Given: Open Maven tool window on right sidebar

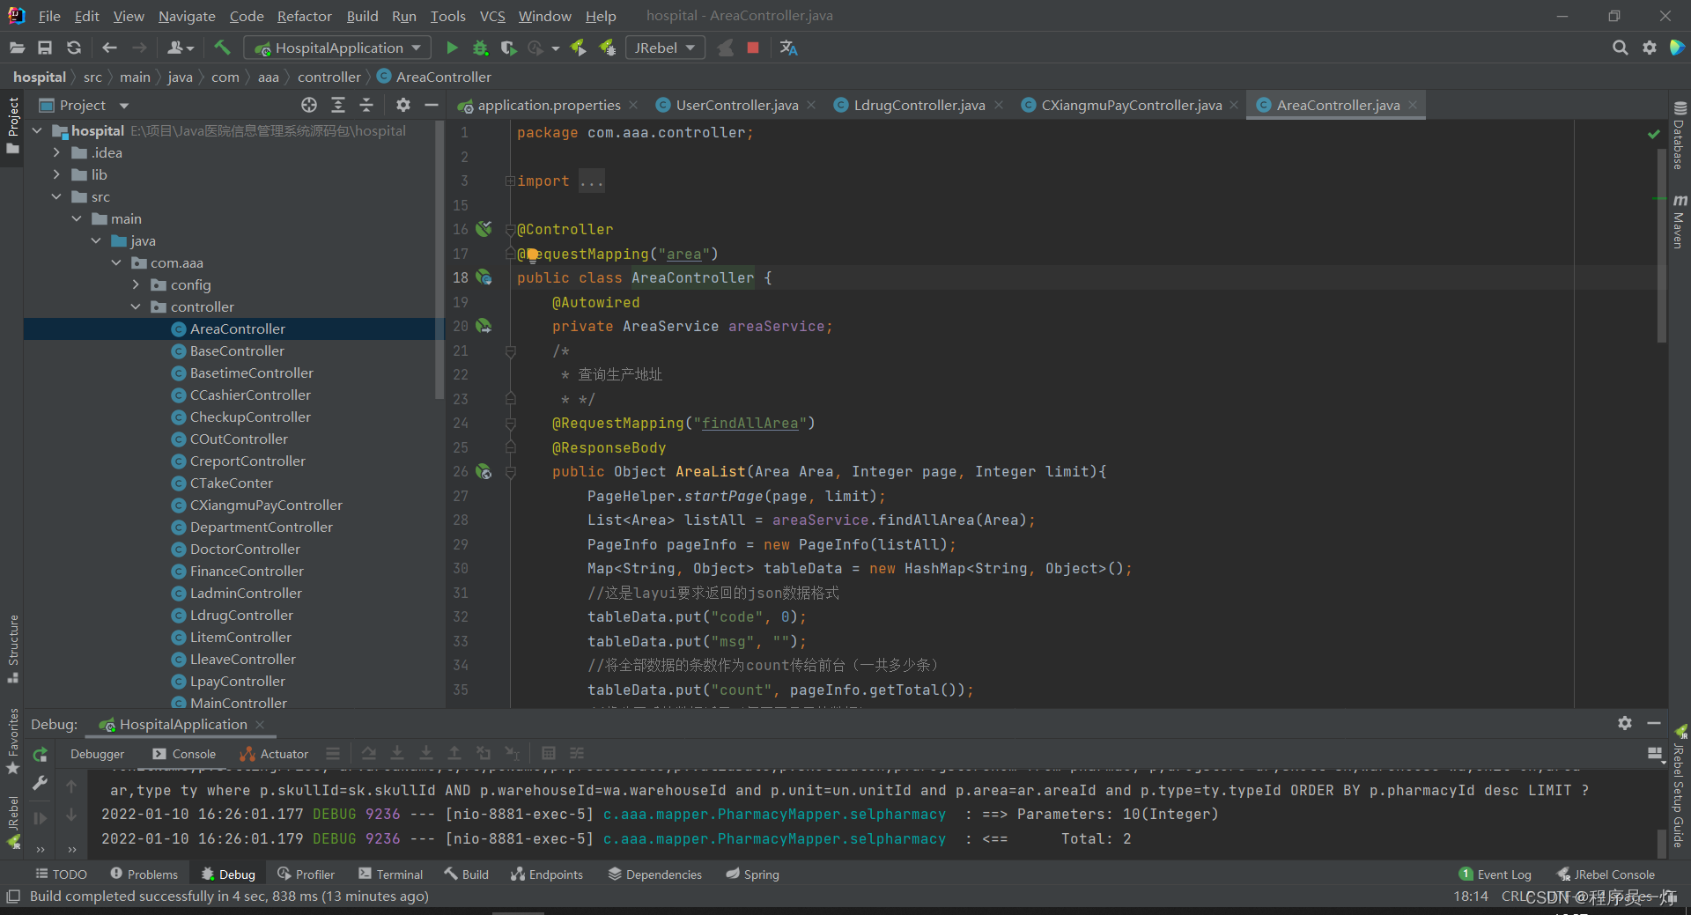Looking at the screenshot, I should [1680, 222].
